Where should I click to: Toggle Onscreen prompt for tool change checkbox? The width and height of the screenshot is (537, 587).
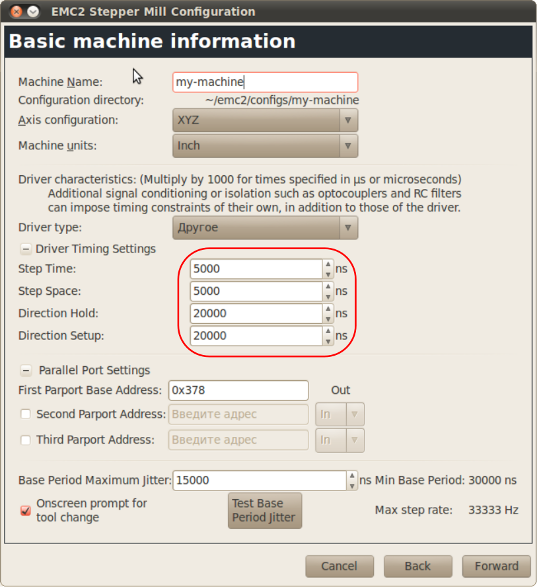click(25, 510)
